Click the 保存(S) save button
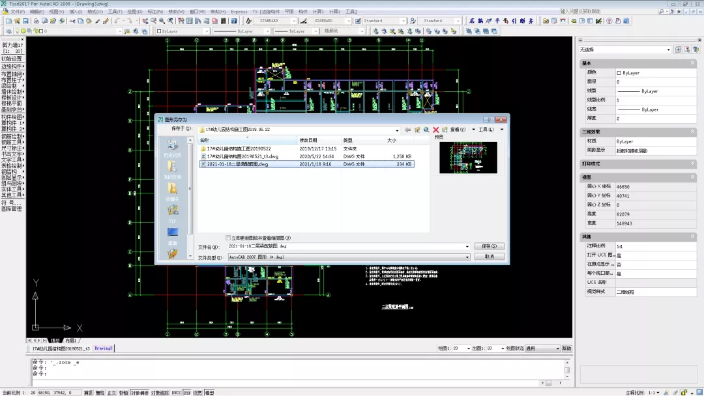The width and height of the screenshot is (704, 396). point(489,246)
